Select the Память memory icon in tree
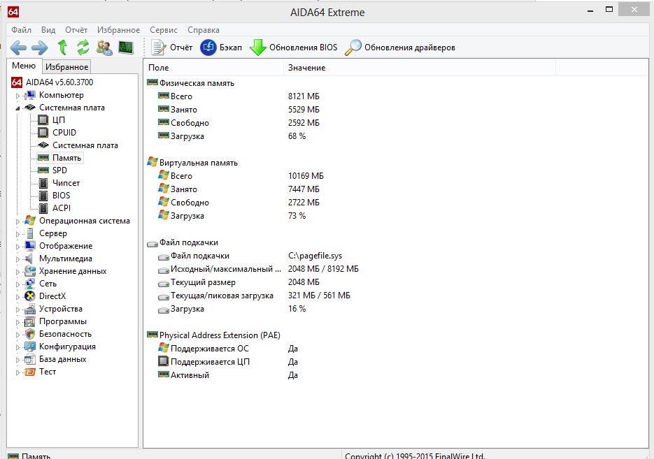 click(43, 157)
